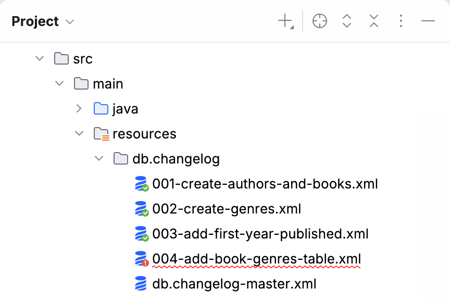Click the main folder icon

pos(81,83)
